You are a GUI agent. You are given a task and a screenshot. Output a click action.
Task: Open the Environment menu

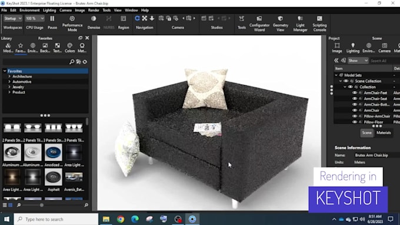(x=29, y=10)
